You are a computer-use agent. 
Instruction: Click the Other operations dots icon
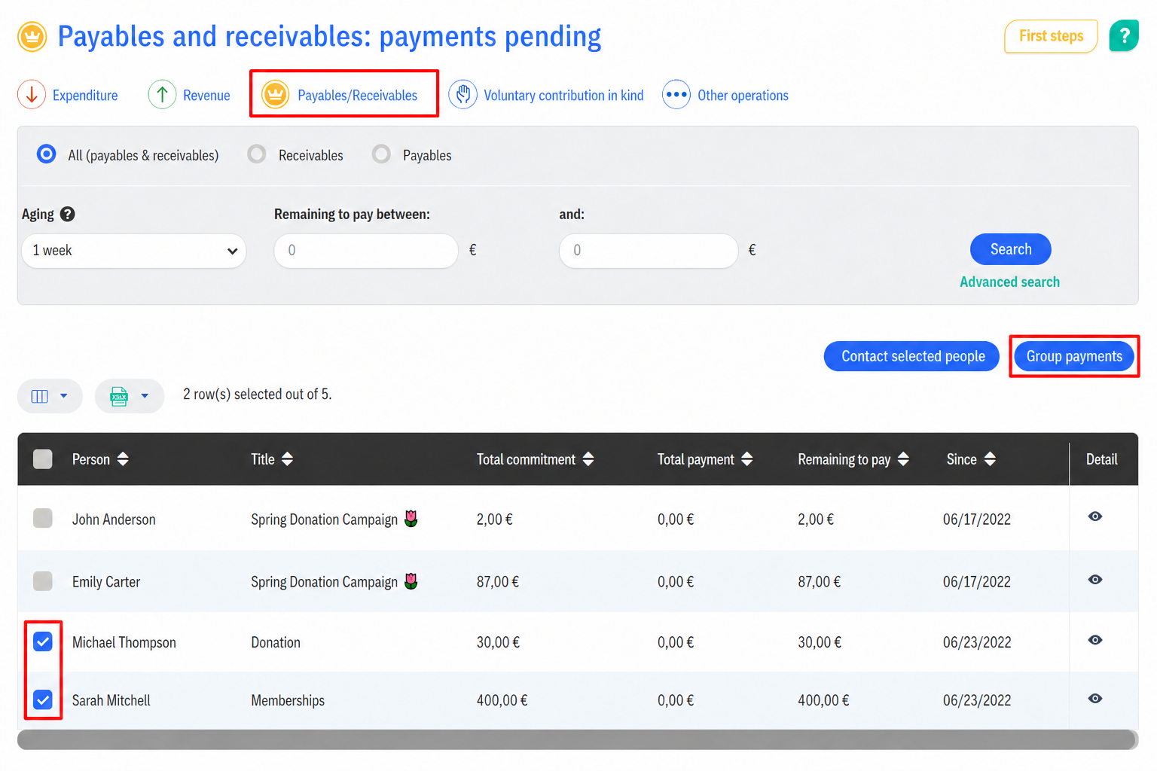tap(676, 95)
